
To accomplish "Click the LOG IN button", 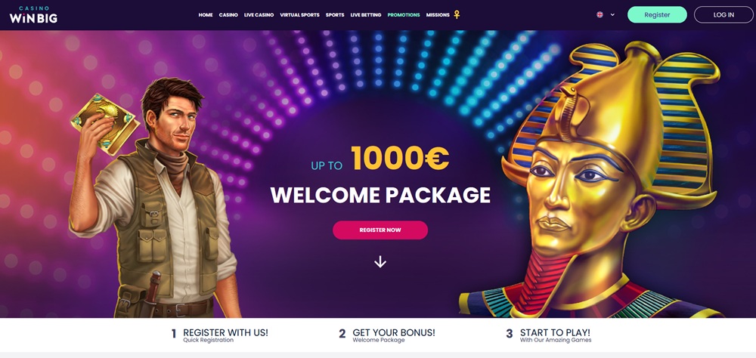I will click(x=723, y=15).
